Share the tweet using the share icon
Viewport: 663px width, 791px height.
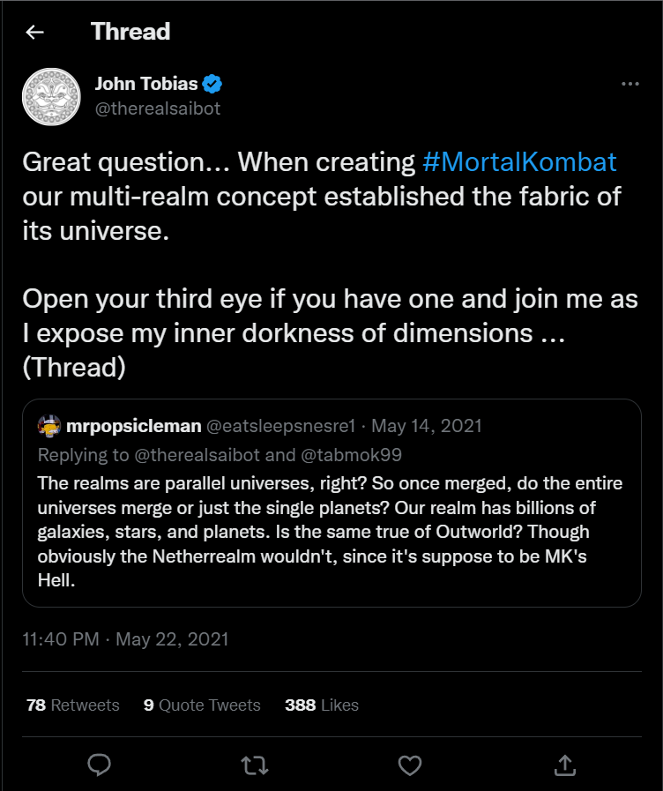tap(564, 765)
